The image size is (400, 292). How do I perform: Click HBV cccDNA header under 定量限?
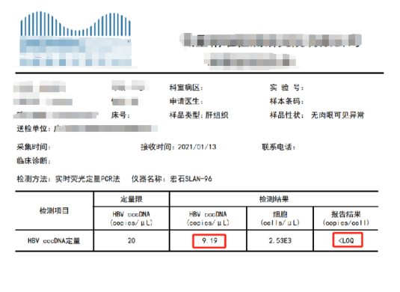click(x=132, y=219)
